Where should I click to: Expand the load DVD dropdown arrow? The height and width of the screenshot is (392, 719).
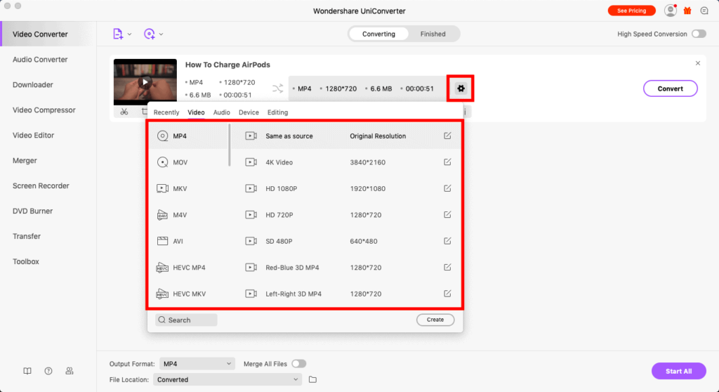(161, 34)
